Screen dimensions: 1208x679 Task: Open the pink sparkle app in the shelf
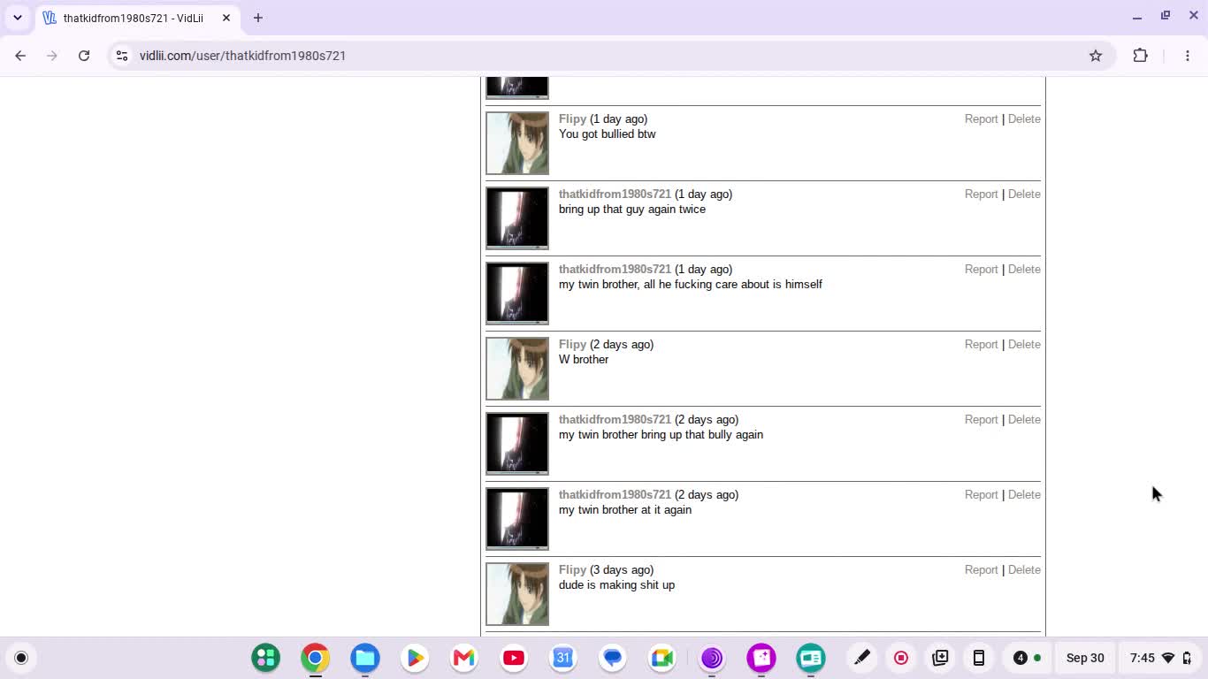(x=761, y=658)
